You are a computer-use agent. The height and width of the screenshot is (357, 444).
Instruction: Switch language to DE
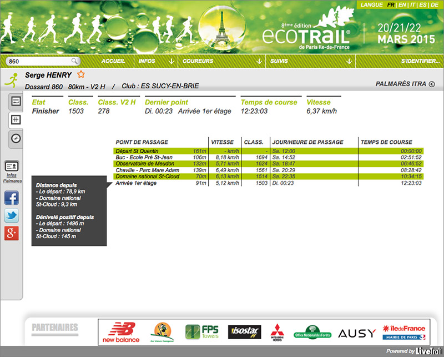(436, 4)
